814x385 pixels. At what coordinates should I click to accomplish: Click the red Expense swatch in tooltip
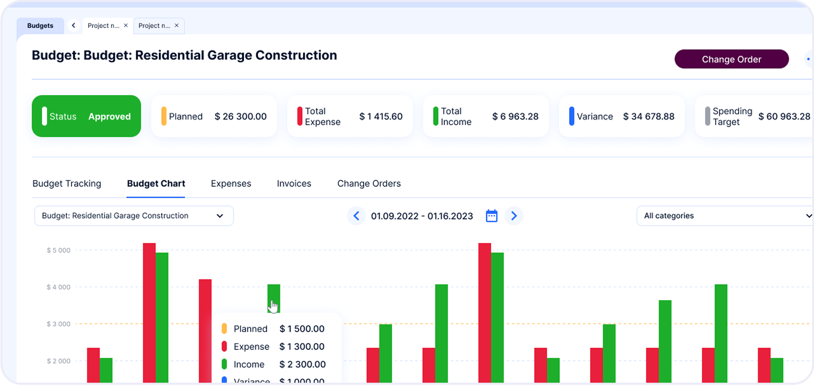tap(224, 346)
